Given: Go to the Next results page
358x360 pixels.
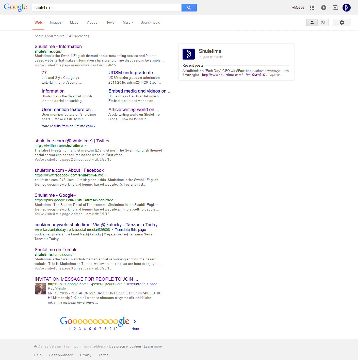Looking at the screenshot, I should click(x=135, y=329).
